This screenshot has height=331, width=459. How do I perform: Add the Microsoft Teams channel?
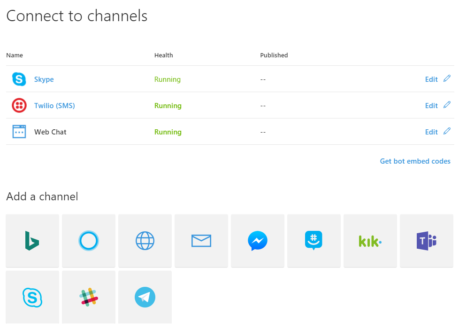coord(427,241)
